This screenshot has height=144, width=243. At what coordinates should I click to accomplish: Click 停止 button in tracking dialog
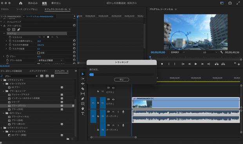point(121,80)
